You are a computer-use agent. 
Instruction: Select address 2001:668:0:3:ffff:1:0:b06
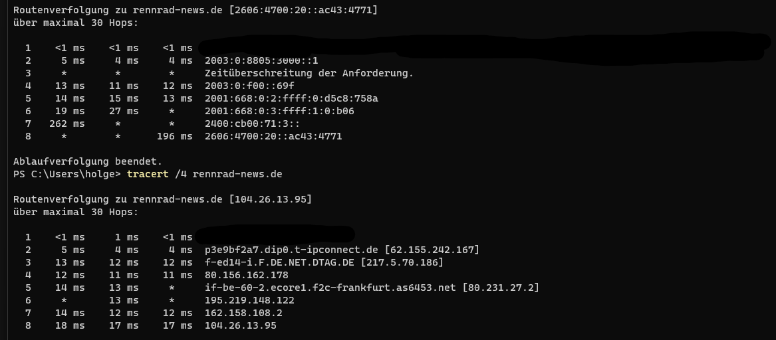(279, 111)
